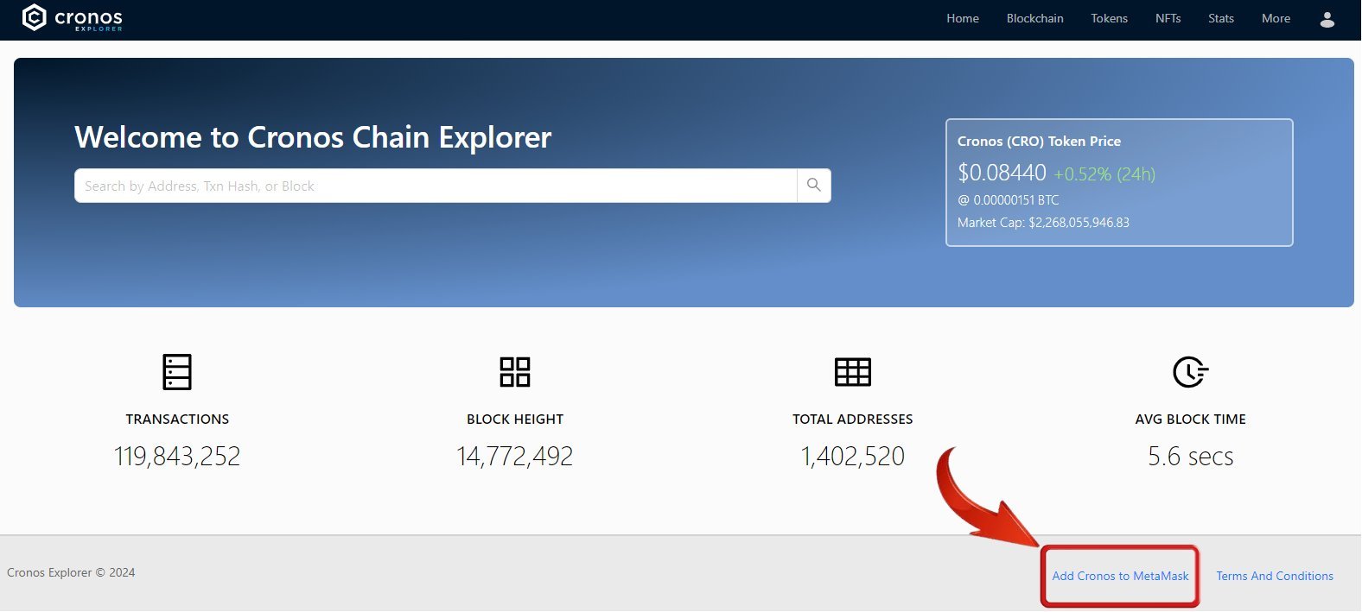The width and height of the screenshot is (1362, 612).
Task: Click the $0.08440 token price value
Action: (x=1002, y=173)
